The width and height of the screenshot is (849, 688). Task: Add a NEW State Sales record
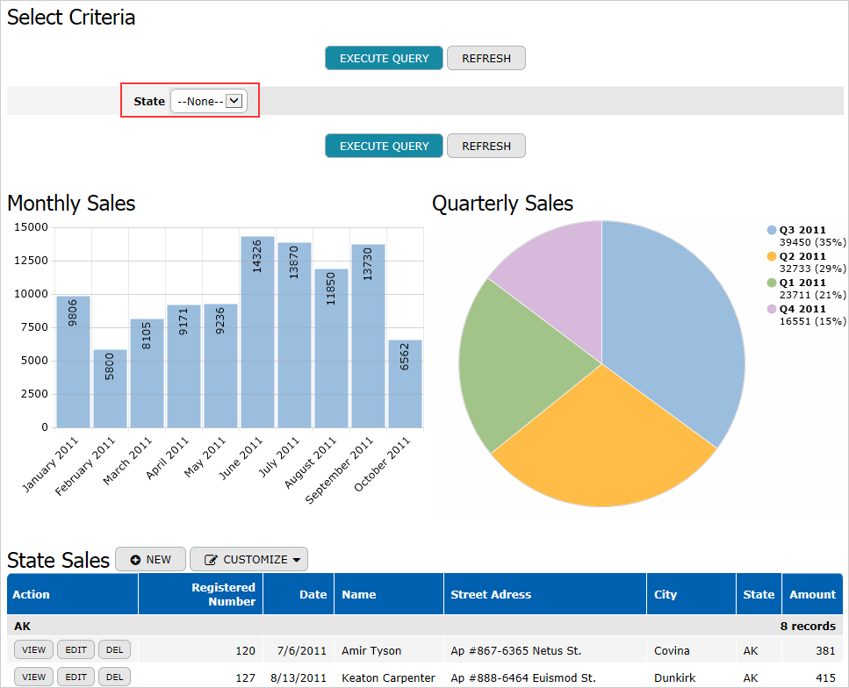click(x=150, y=559)
